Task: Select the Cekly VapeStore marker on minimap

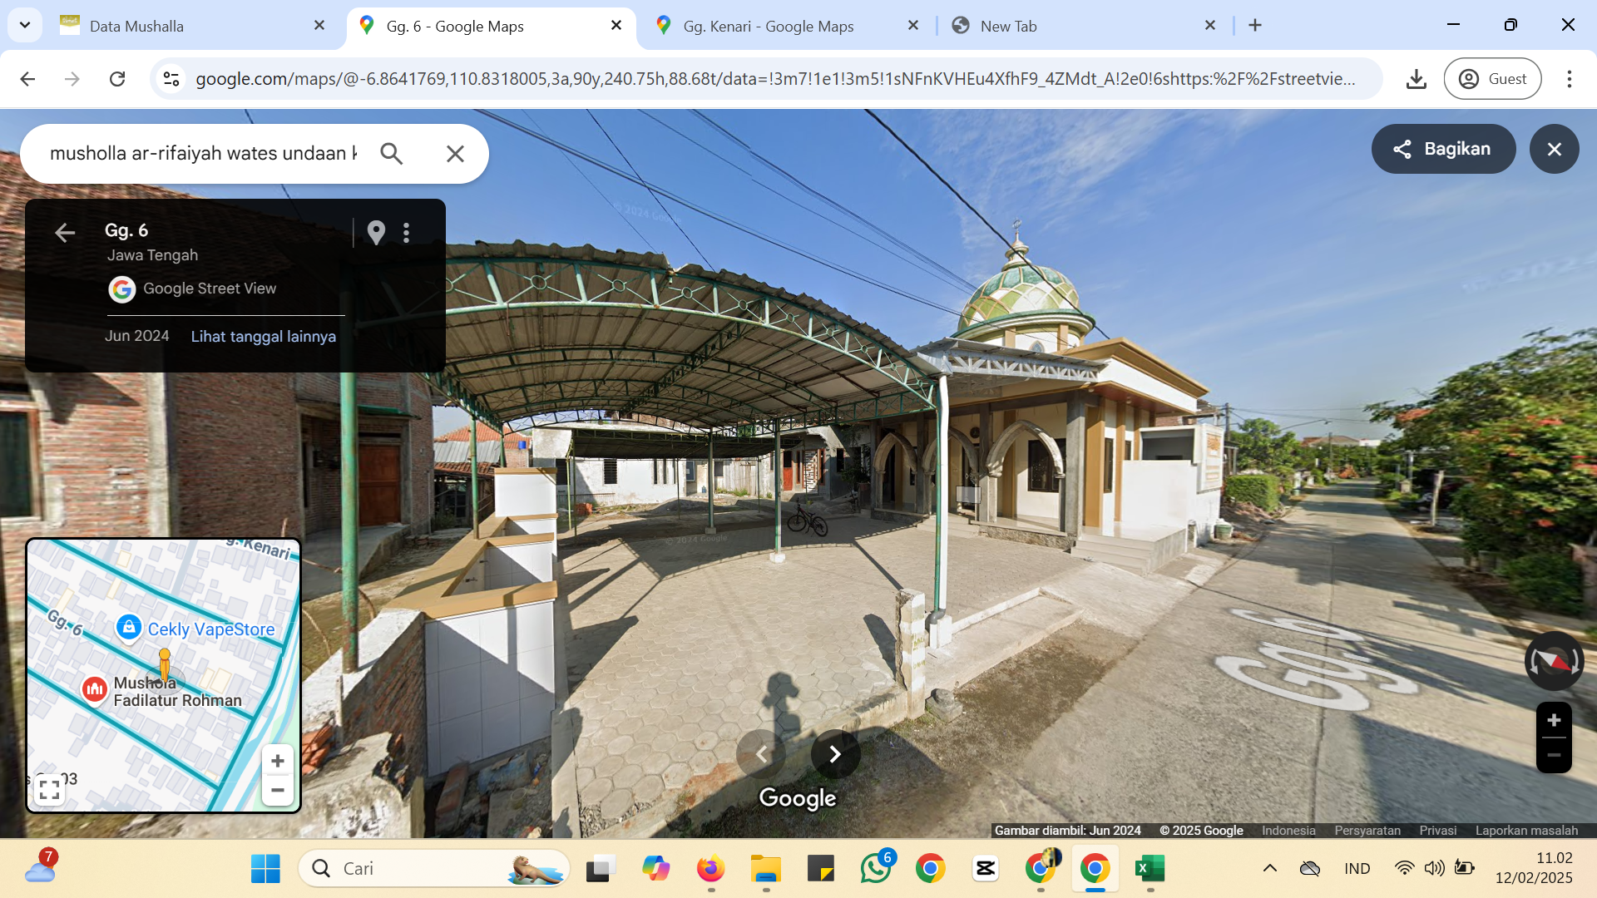Action: pyautogui.click(x=128, y=628)
